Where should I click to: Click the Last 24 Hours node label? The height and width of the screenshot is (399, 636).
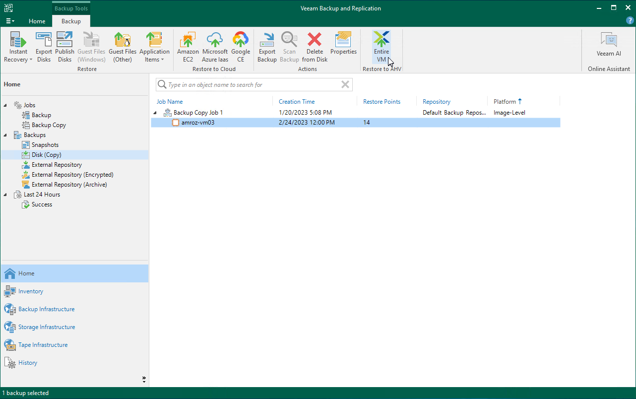coord(42,195)
